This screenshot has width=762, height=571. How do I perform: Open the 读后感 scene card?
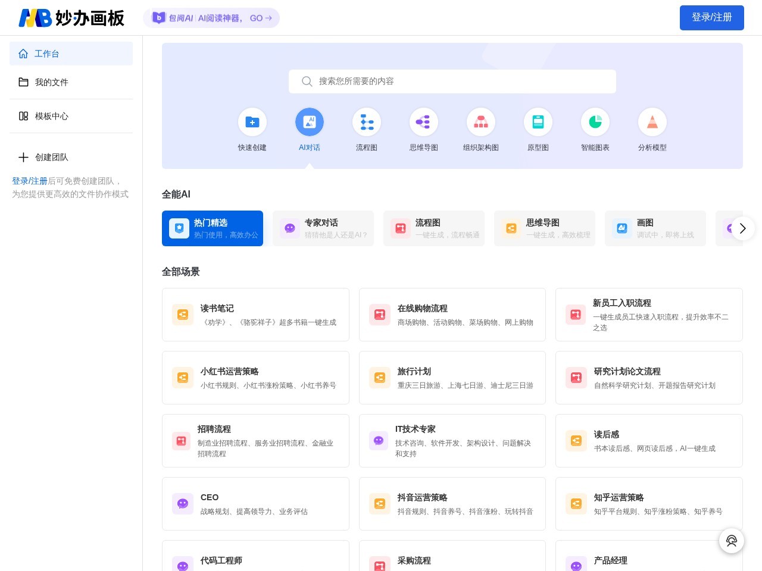tap(649, 441)
